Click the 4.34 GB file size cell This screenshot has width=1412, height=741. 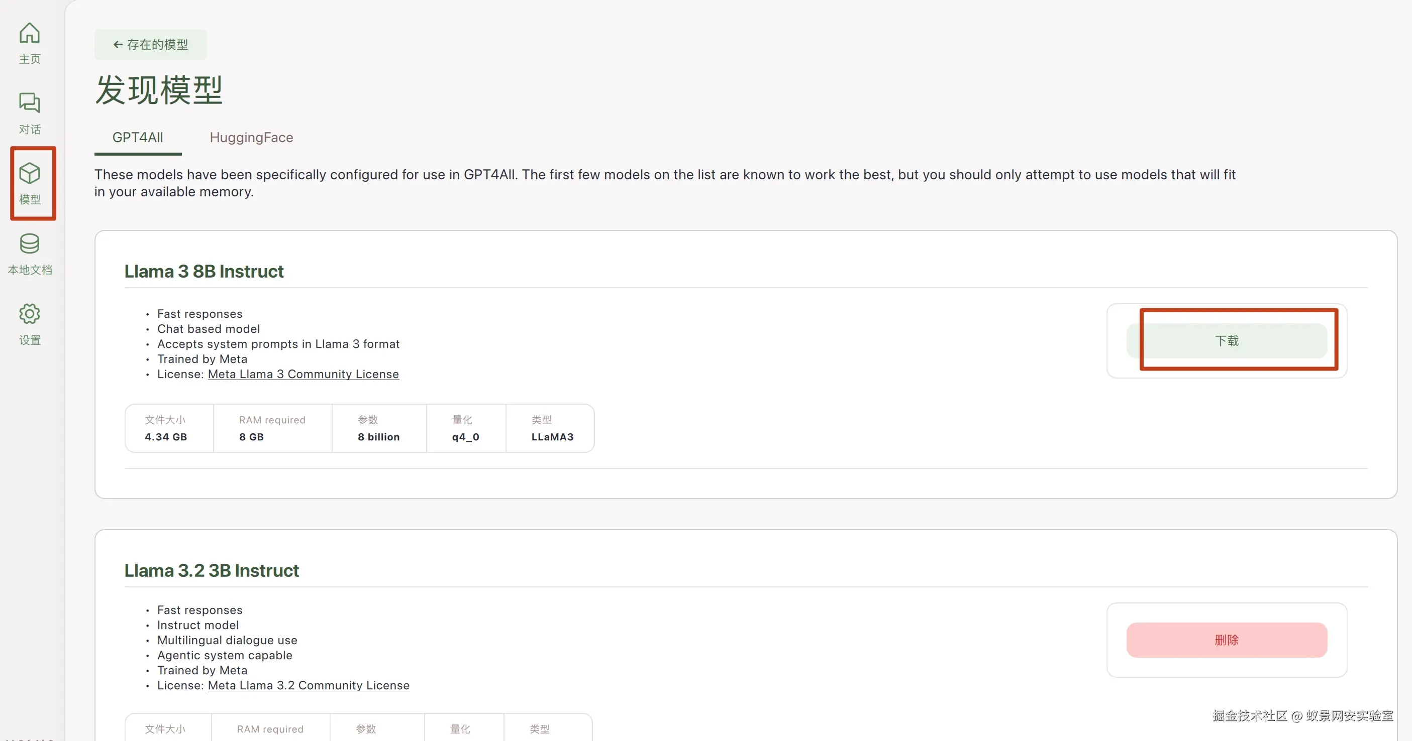(166, 436)
